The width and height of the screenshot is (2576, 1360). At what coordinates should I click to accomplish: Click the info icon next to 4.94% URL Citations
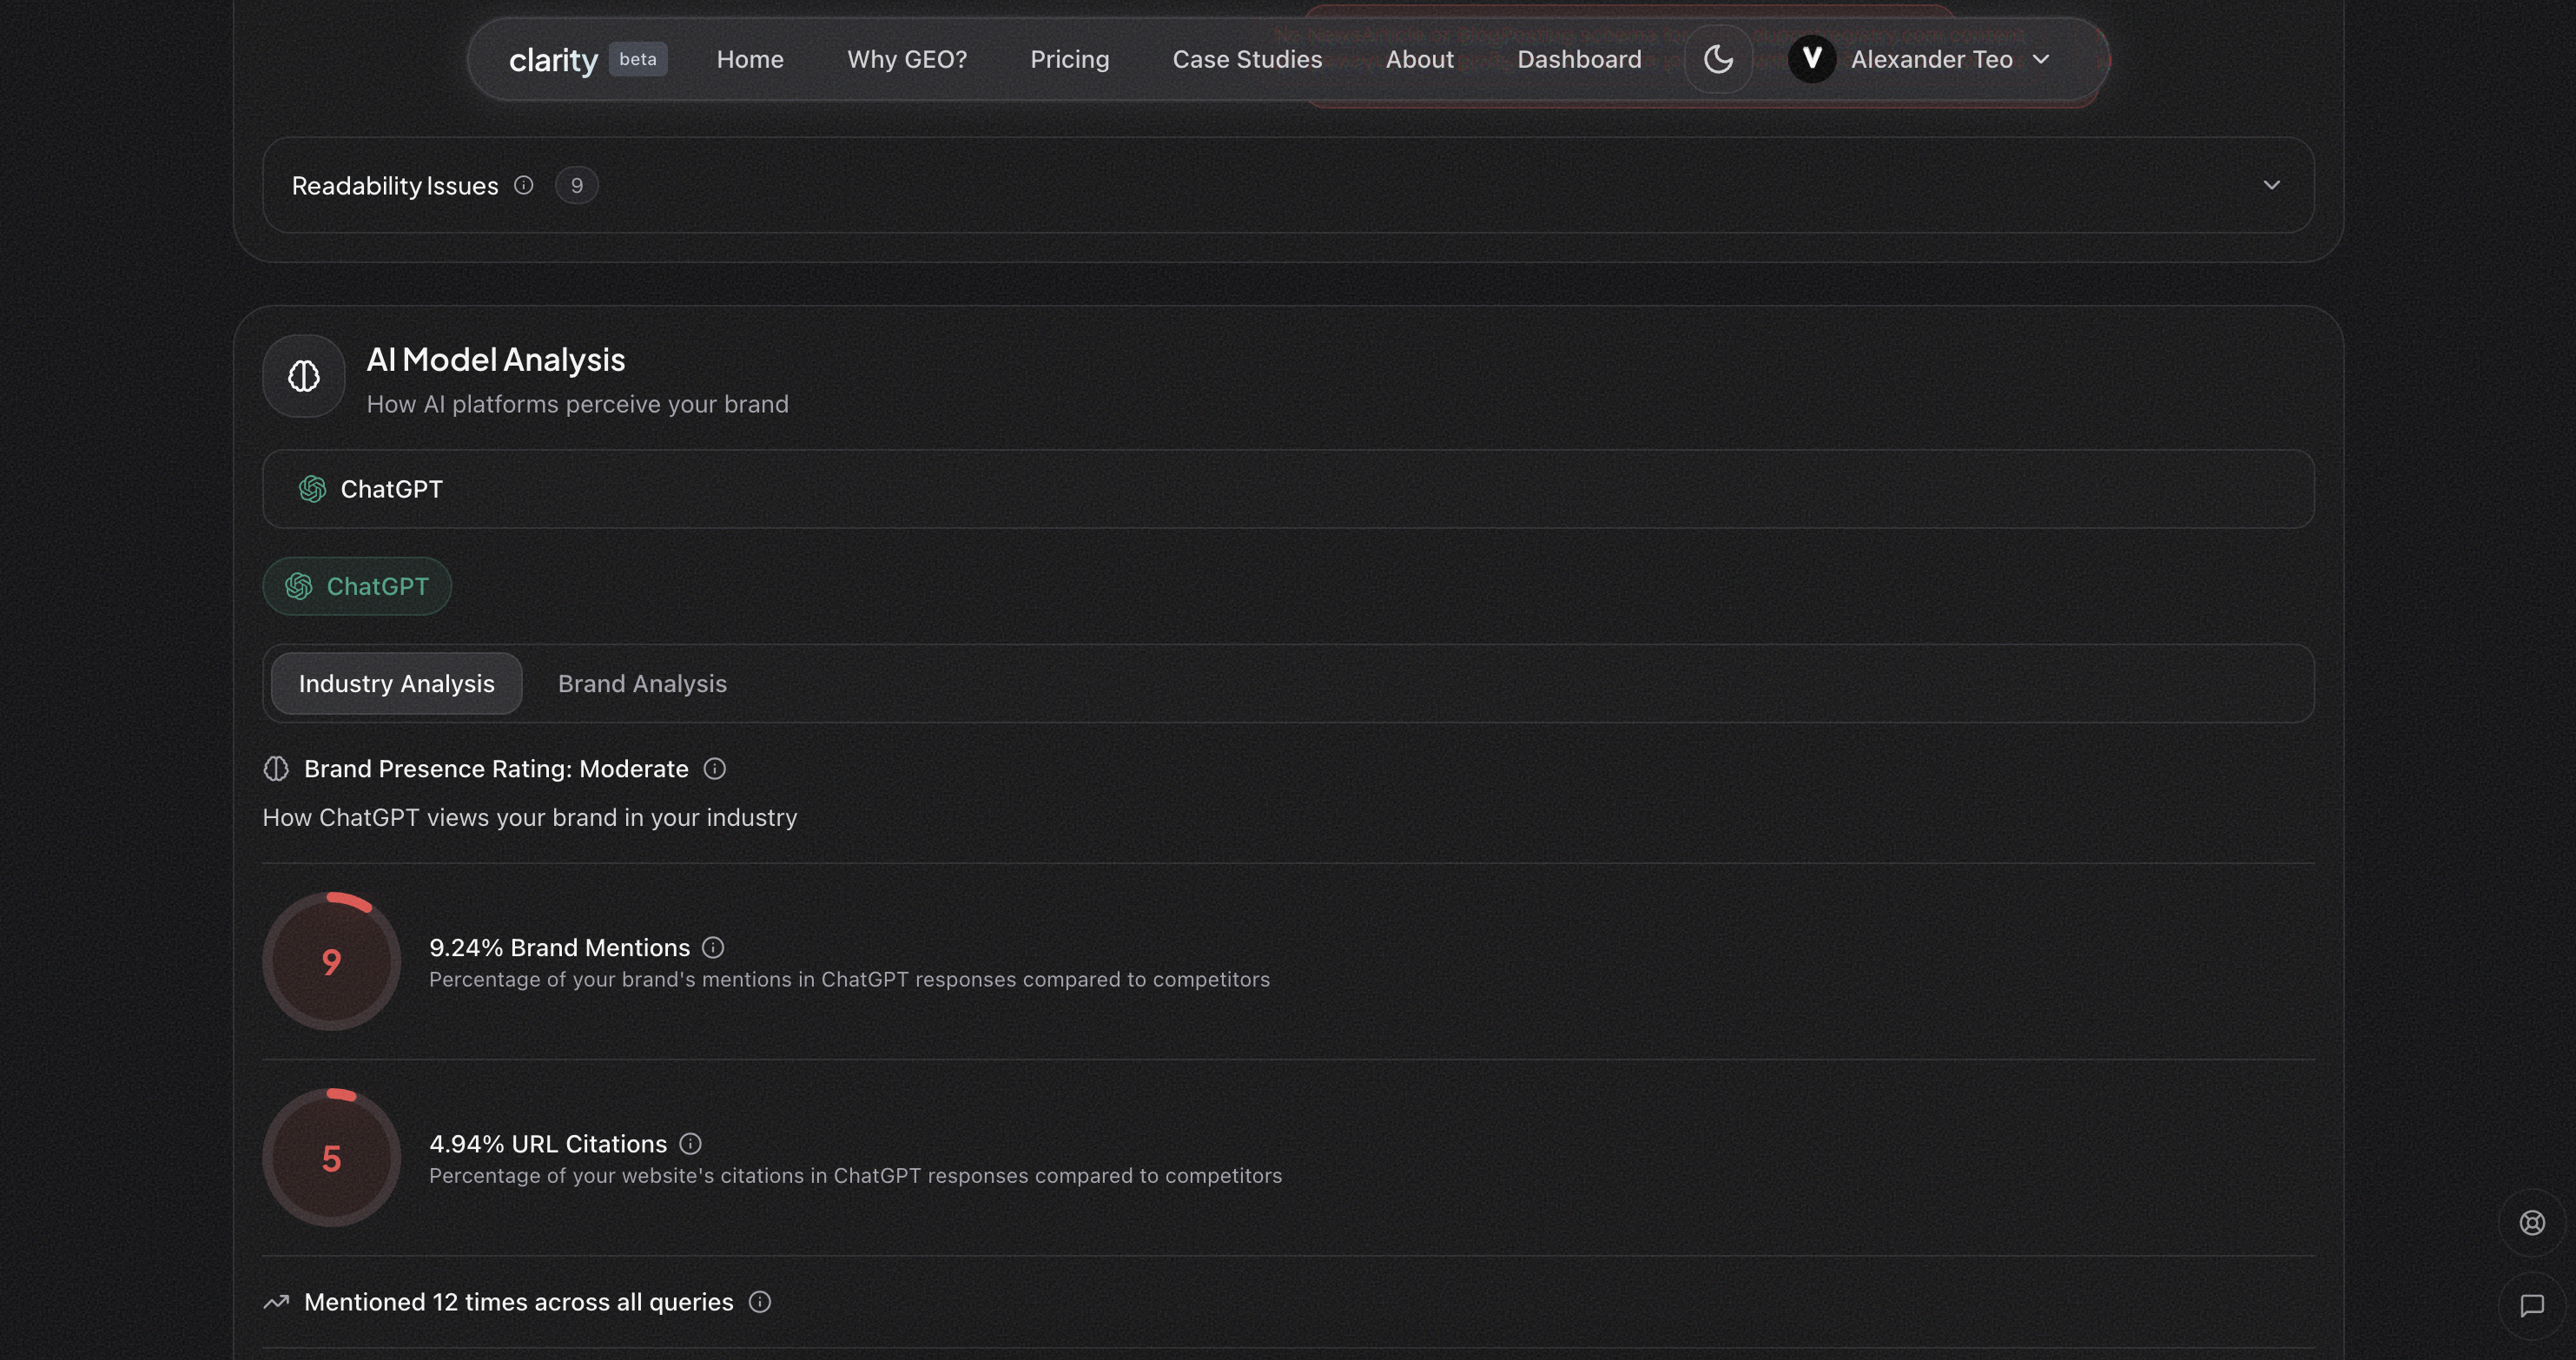(690, 1143)
